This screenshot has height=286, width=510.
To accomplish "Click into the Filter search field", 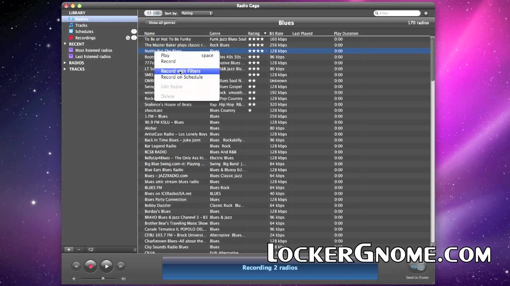I will coord(397,13).
